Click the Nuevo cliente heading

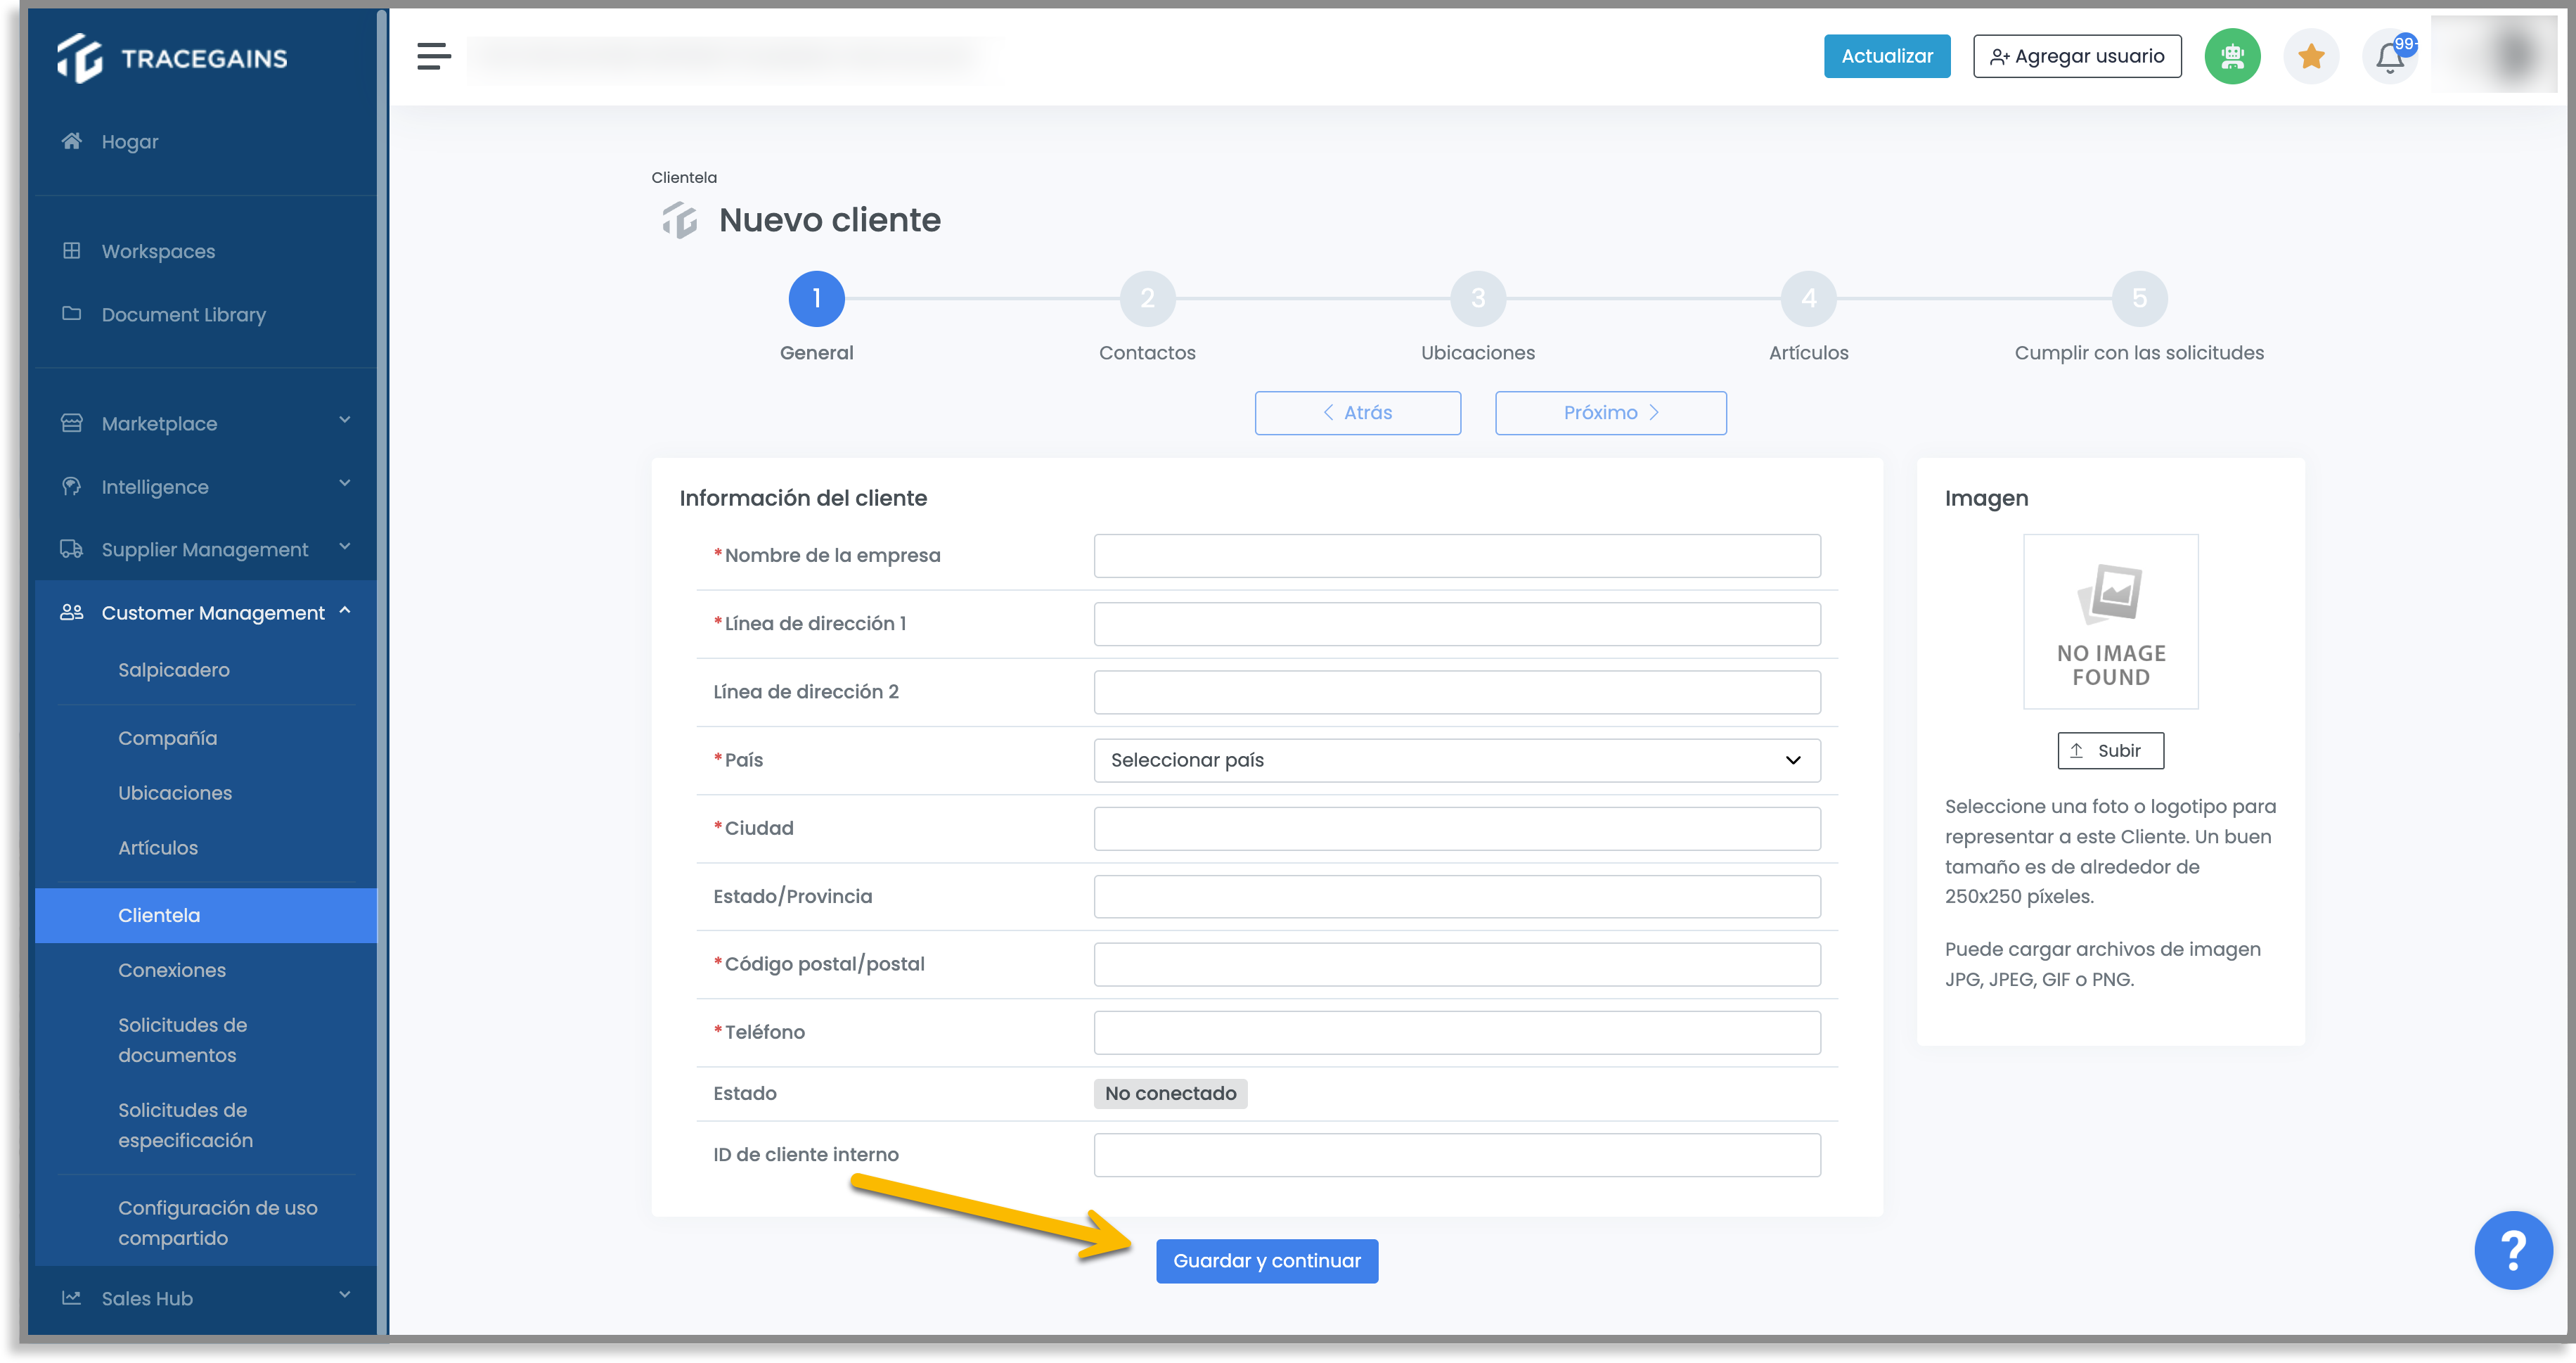click(829, 219)
